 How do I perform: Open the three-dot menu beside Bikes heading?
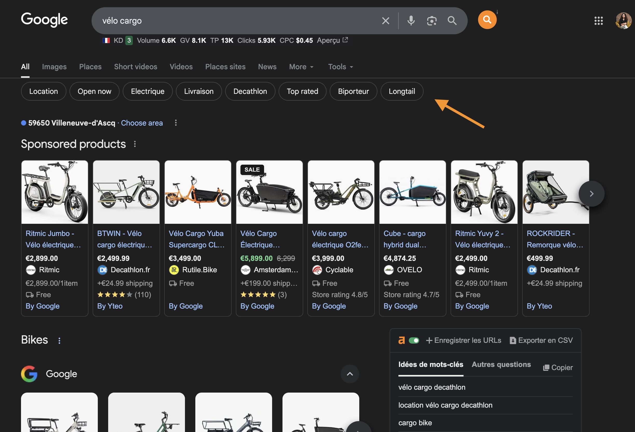tap(59, 340)
